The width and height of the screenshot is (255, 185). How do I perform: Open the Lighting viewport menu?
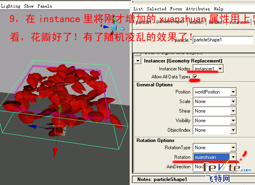11,6
